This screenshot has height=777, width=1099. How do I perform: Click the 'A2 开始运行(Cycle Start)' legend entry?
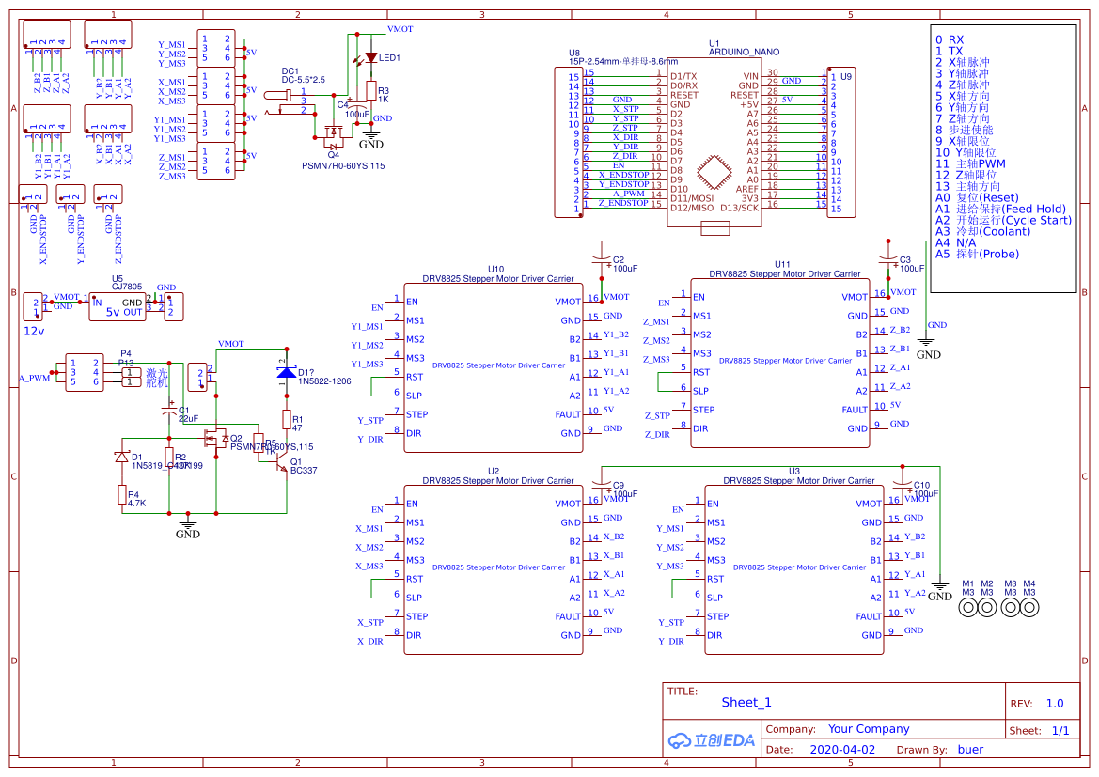coord(1004,220)
